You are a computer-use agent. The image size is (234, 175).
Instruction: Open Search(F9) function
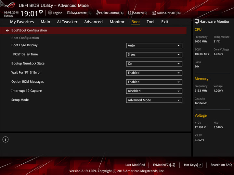(140, 13)
